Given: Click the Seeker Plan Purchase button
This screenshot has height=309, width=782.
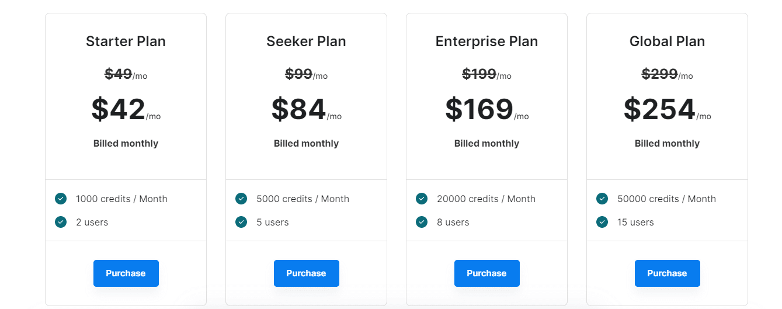Looking at the screenshot, I should point(306,273).
